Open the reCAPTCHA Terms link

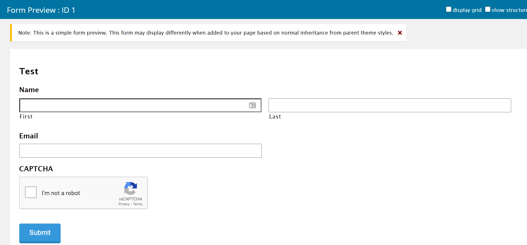138,204
